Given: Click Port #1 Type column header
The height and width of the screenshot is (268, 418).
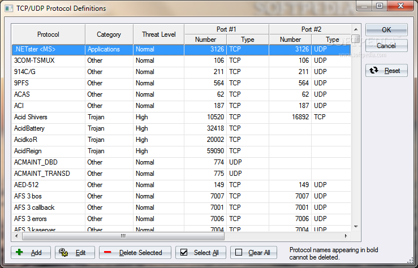Looking at the screenshot, I should pos(248,40).
